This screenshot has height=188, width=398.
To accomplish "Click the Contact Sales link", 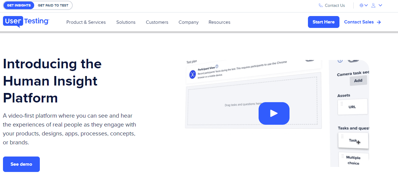I will 359,22.
